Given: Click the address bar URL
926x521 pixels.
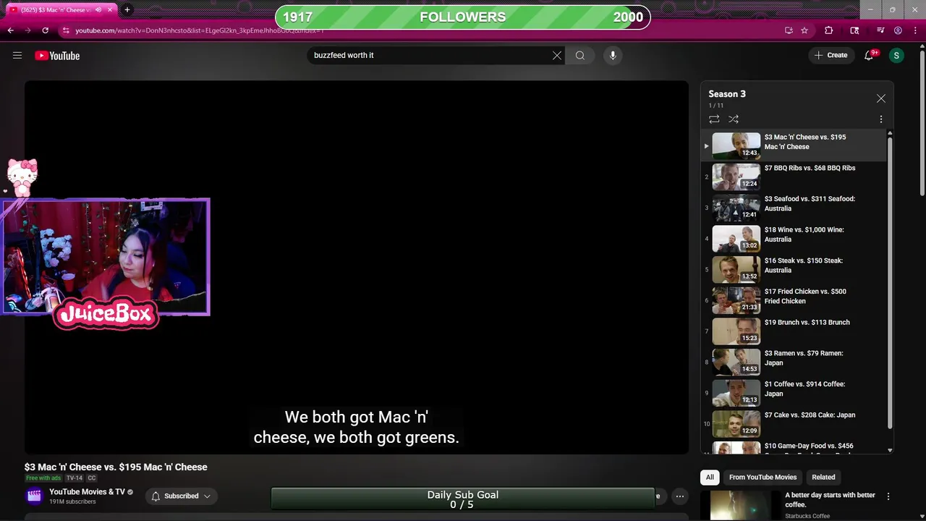Looking at the screenshot, I should point(199,30).
